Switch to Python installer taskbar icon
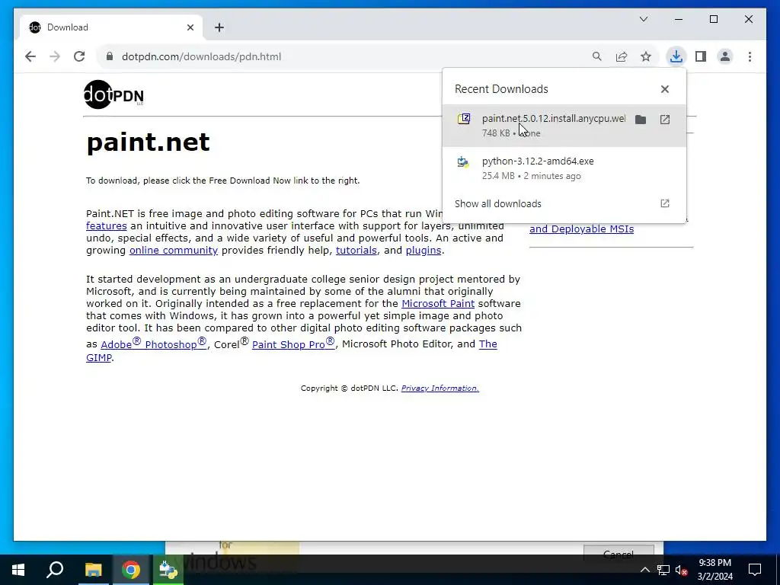 point(168,570)
